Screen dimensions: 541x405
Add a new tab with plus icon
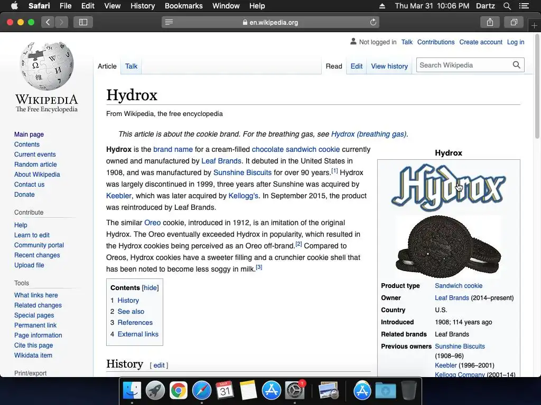(x=534, y=25)
